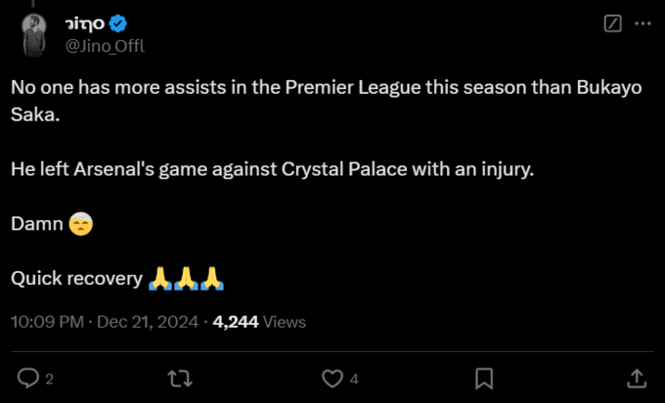Click the reply count number 2
The width and height of the screenshot is (665, 403).
[49, 379]
